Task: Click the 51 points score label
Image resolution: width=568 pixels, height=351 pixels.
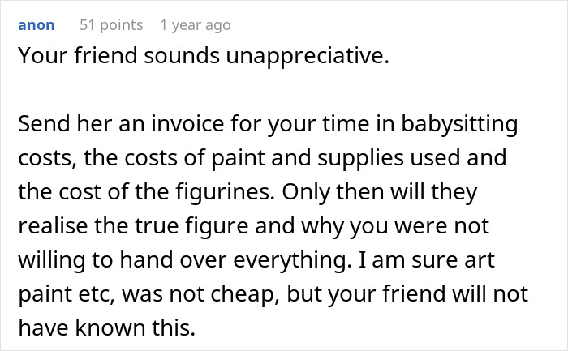Action: [110, 25]
